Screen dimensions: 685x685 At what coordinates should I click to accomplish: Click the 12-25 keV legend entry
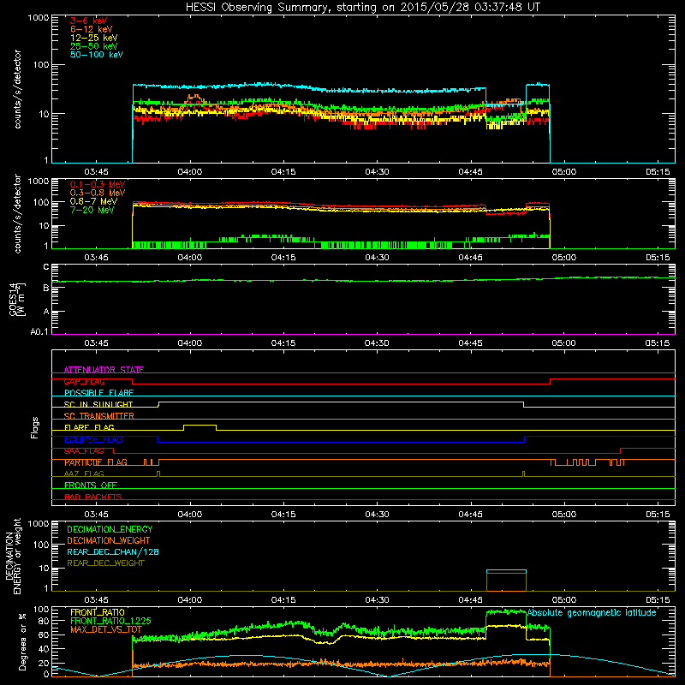[x=94, y=38]
